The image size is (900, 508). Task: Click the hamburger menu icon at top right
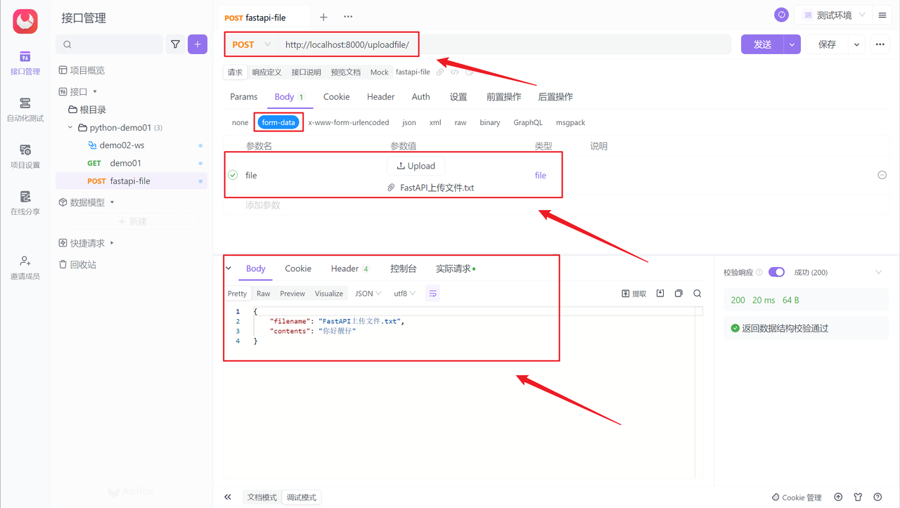pos(882,15)
